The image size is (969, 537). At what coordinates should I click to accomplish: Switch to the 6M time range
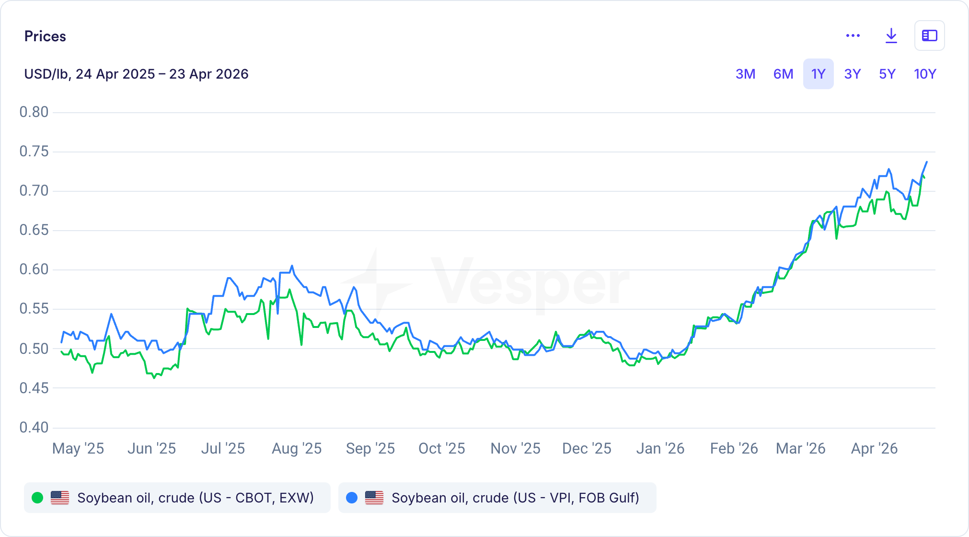783,74
